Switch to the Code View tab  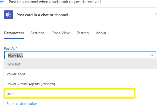pos(60,33)
